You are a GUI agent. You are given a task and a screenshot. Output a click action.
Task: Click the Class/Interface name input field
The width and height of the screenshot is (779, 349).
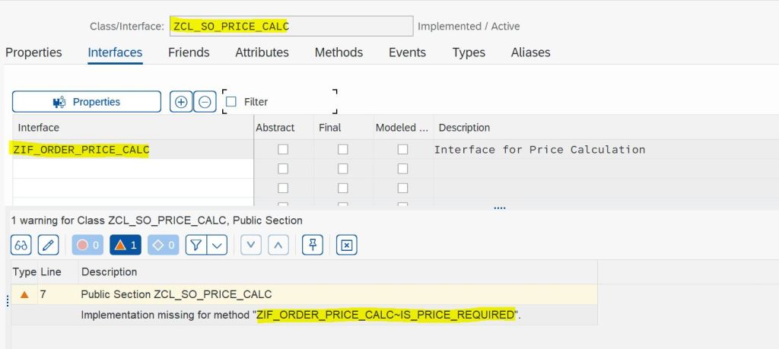tap(291, 26)
